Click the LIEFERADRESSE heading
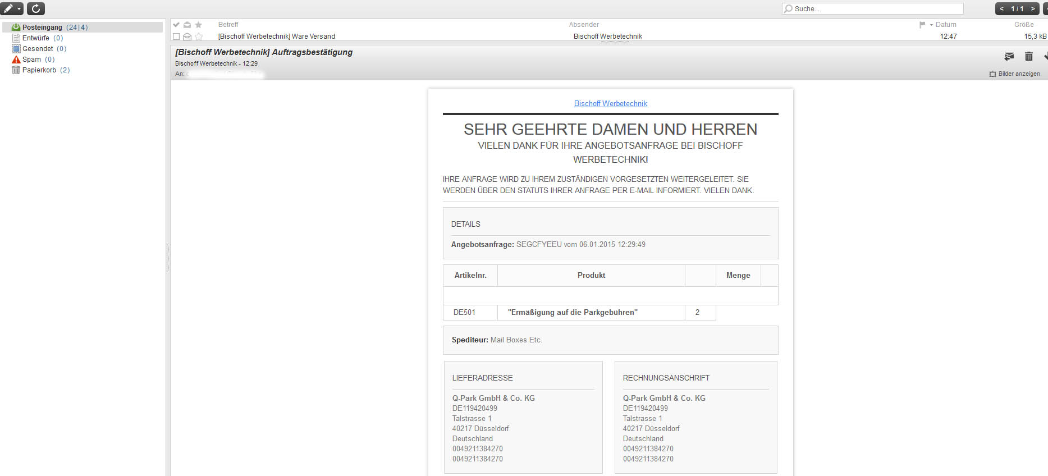This screenshot has width=1048, height=476. [483, 378]
